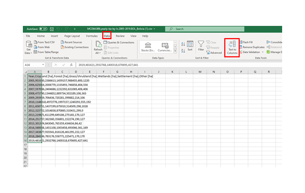The height and width of the screenshot is (193, 305).
Task: Click Remove Duplicates tool
Action: coord(252,47)
